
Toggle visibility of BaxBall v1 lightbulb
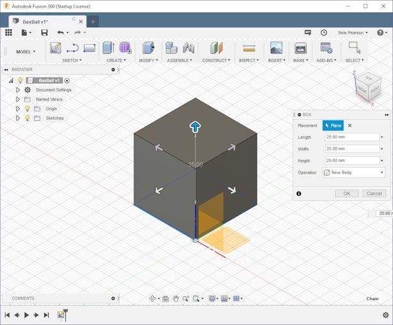click(20, 81)
